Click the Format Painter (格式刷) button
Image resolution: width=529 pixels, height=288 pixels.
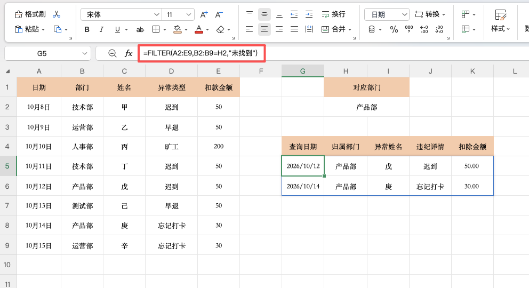30,14
